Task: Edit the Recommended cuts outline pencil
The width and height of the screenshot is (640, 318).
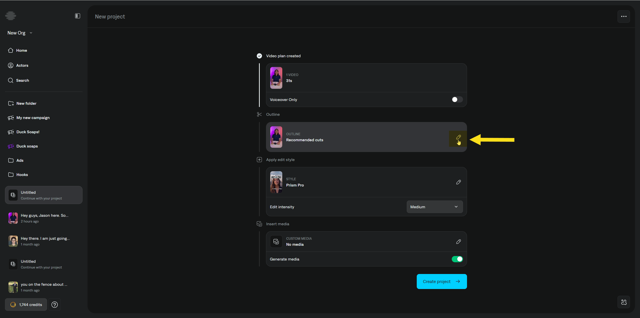Action: pyautogui.click(x=458, y=137)
